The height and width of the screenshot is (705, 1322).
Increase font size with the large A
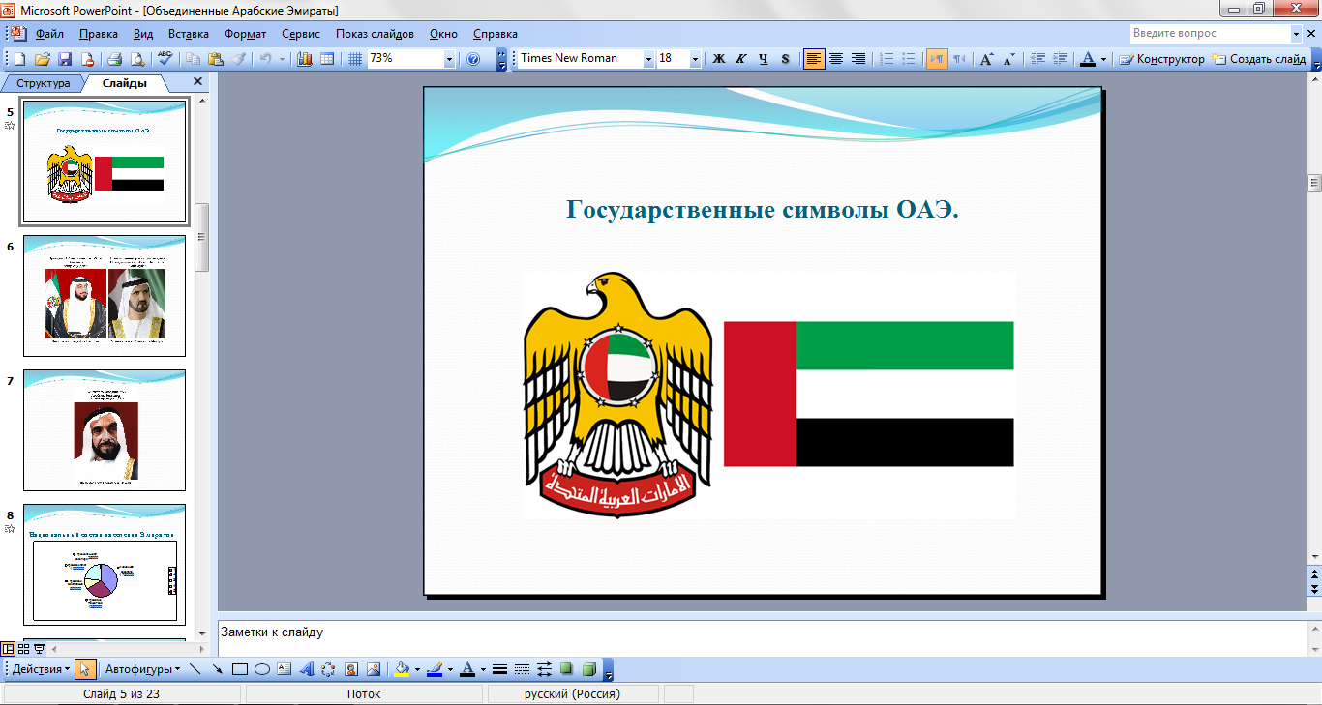coord(986,59)
